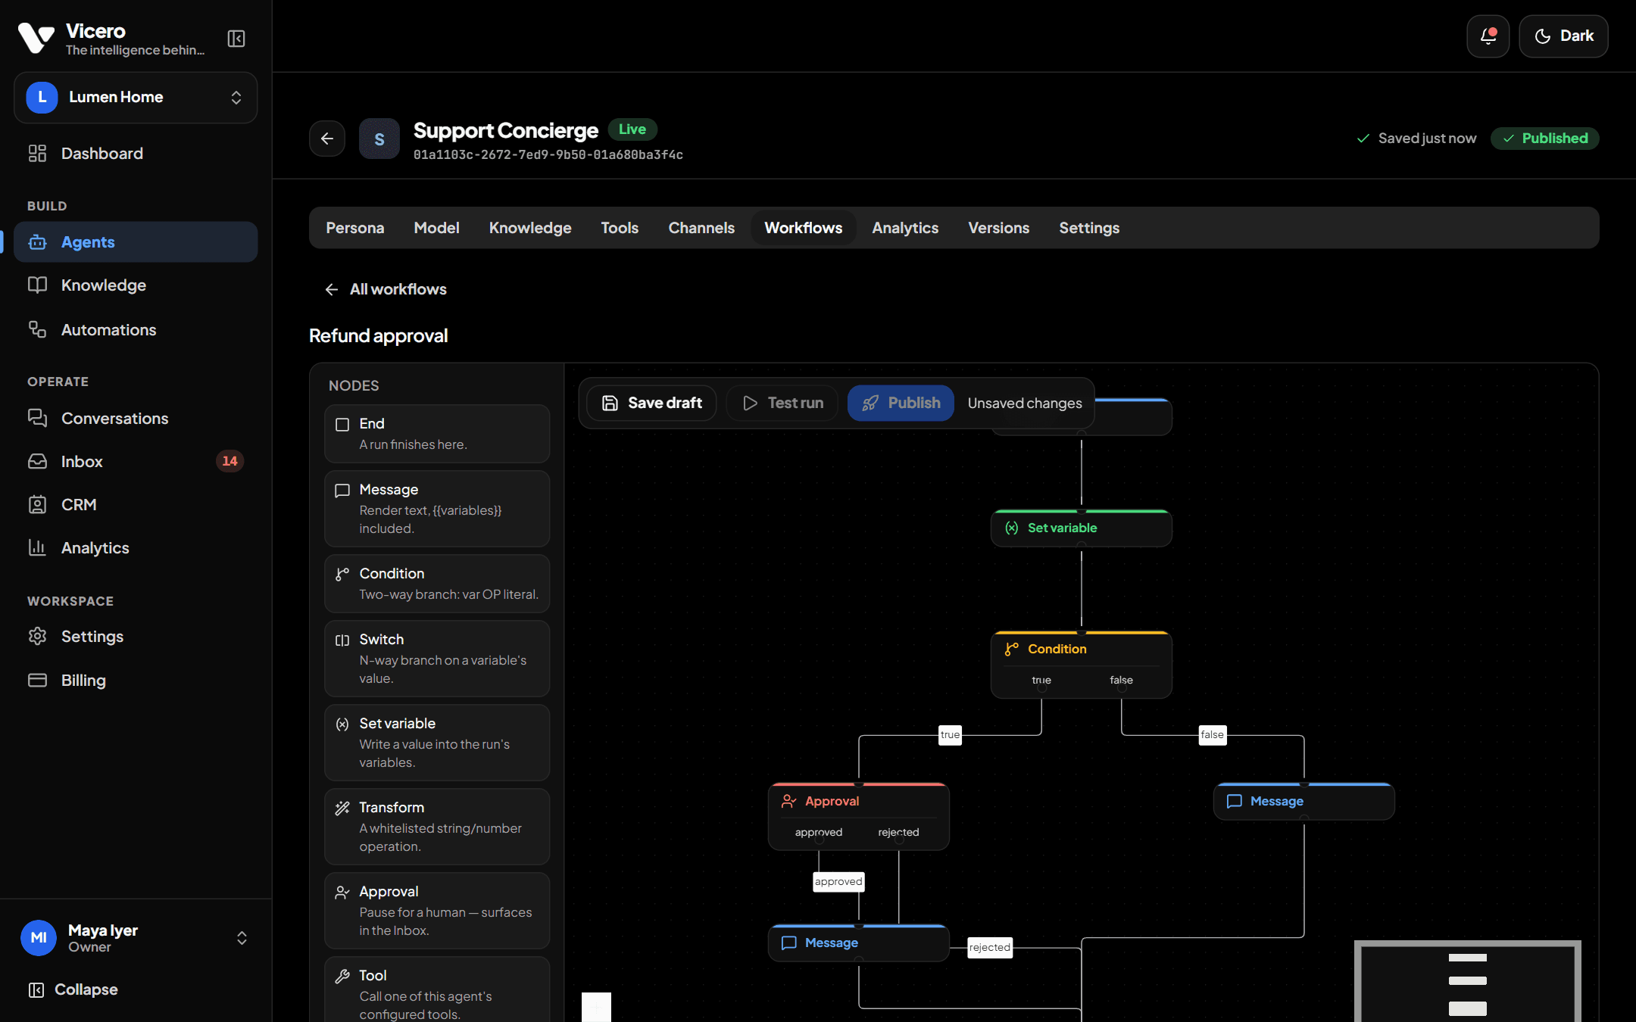
Task: Open Analytics in the sidebar
Action: pyautogui.click(x=136, y=548)
